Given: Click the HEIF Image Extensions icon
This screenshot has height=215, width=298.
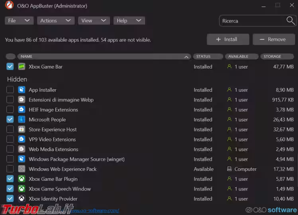Looking at the screenshot, I should pos(22,109).
